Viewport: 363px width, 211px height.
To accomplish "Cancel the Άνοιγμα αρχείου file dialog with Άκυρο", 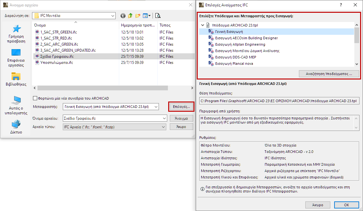I will coord(181,127).
